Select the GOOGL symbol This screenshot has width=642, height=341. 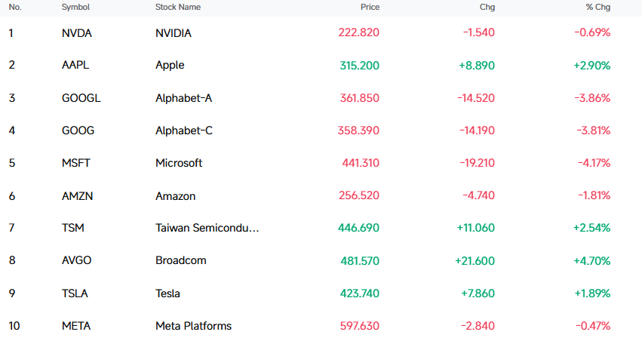coord(81,98)
